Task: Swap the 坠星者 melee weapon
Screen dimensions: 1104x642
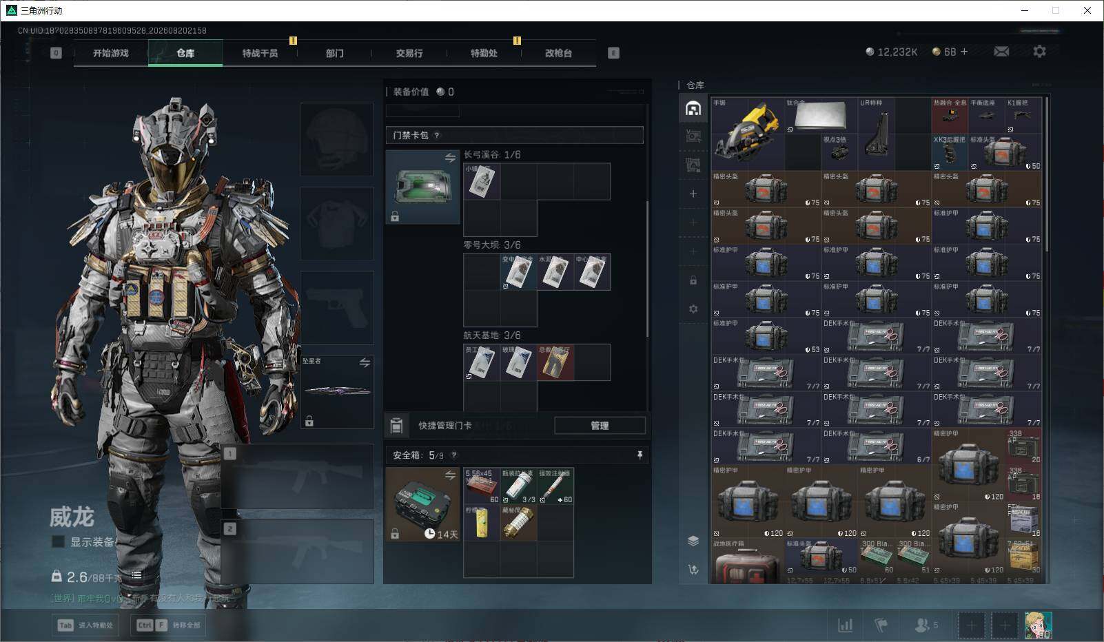Action: click(365, 362)
